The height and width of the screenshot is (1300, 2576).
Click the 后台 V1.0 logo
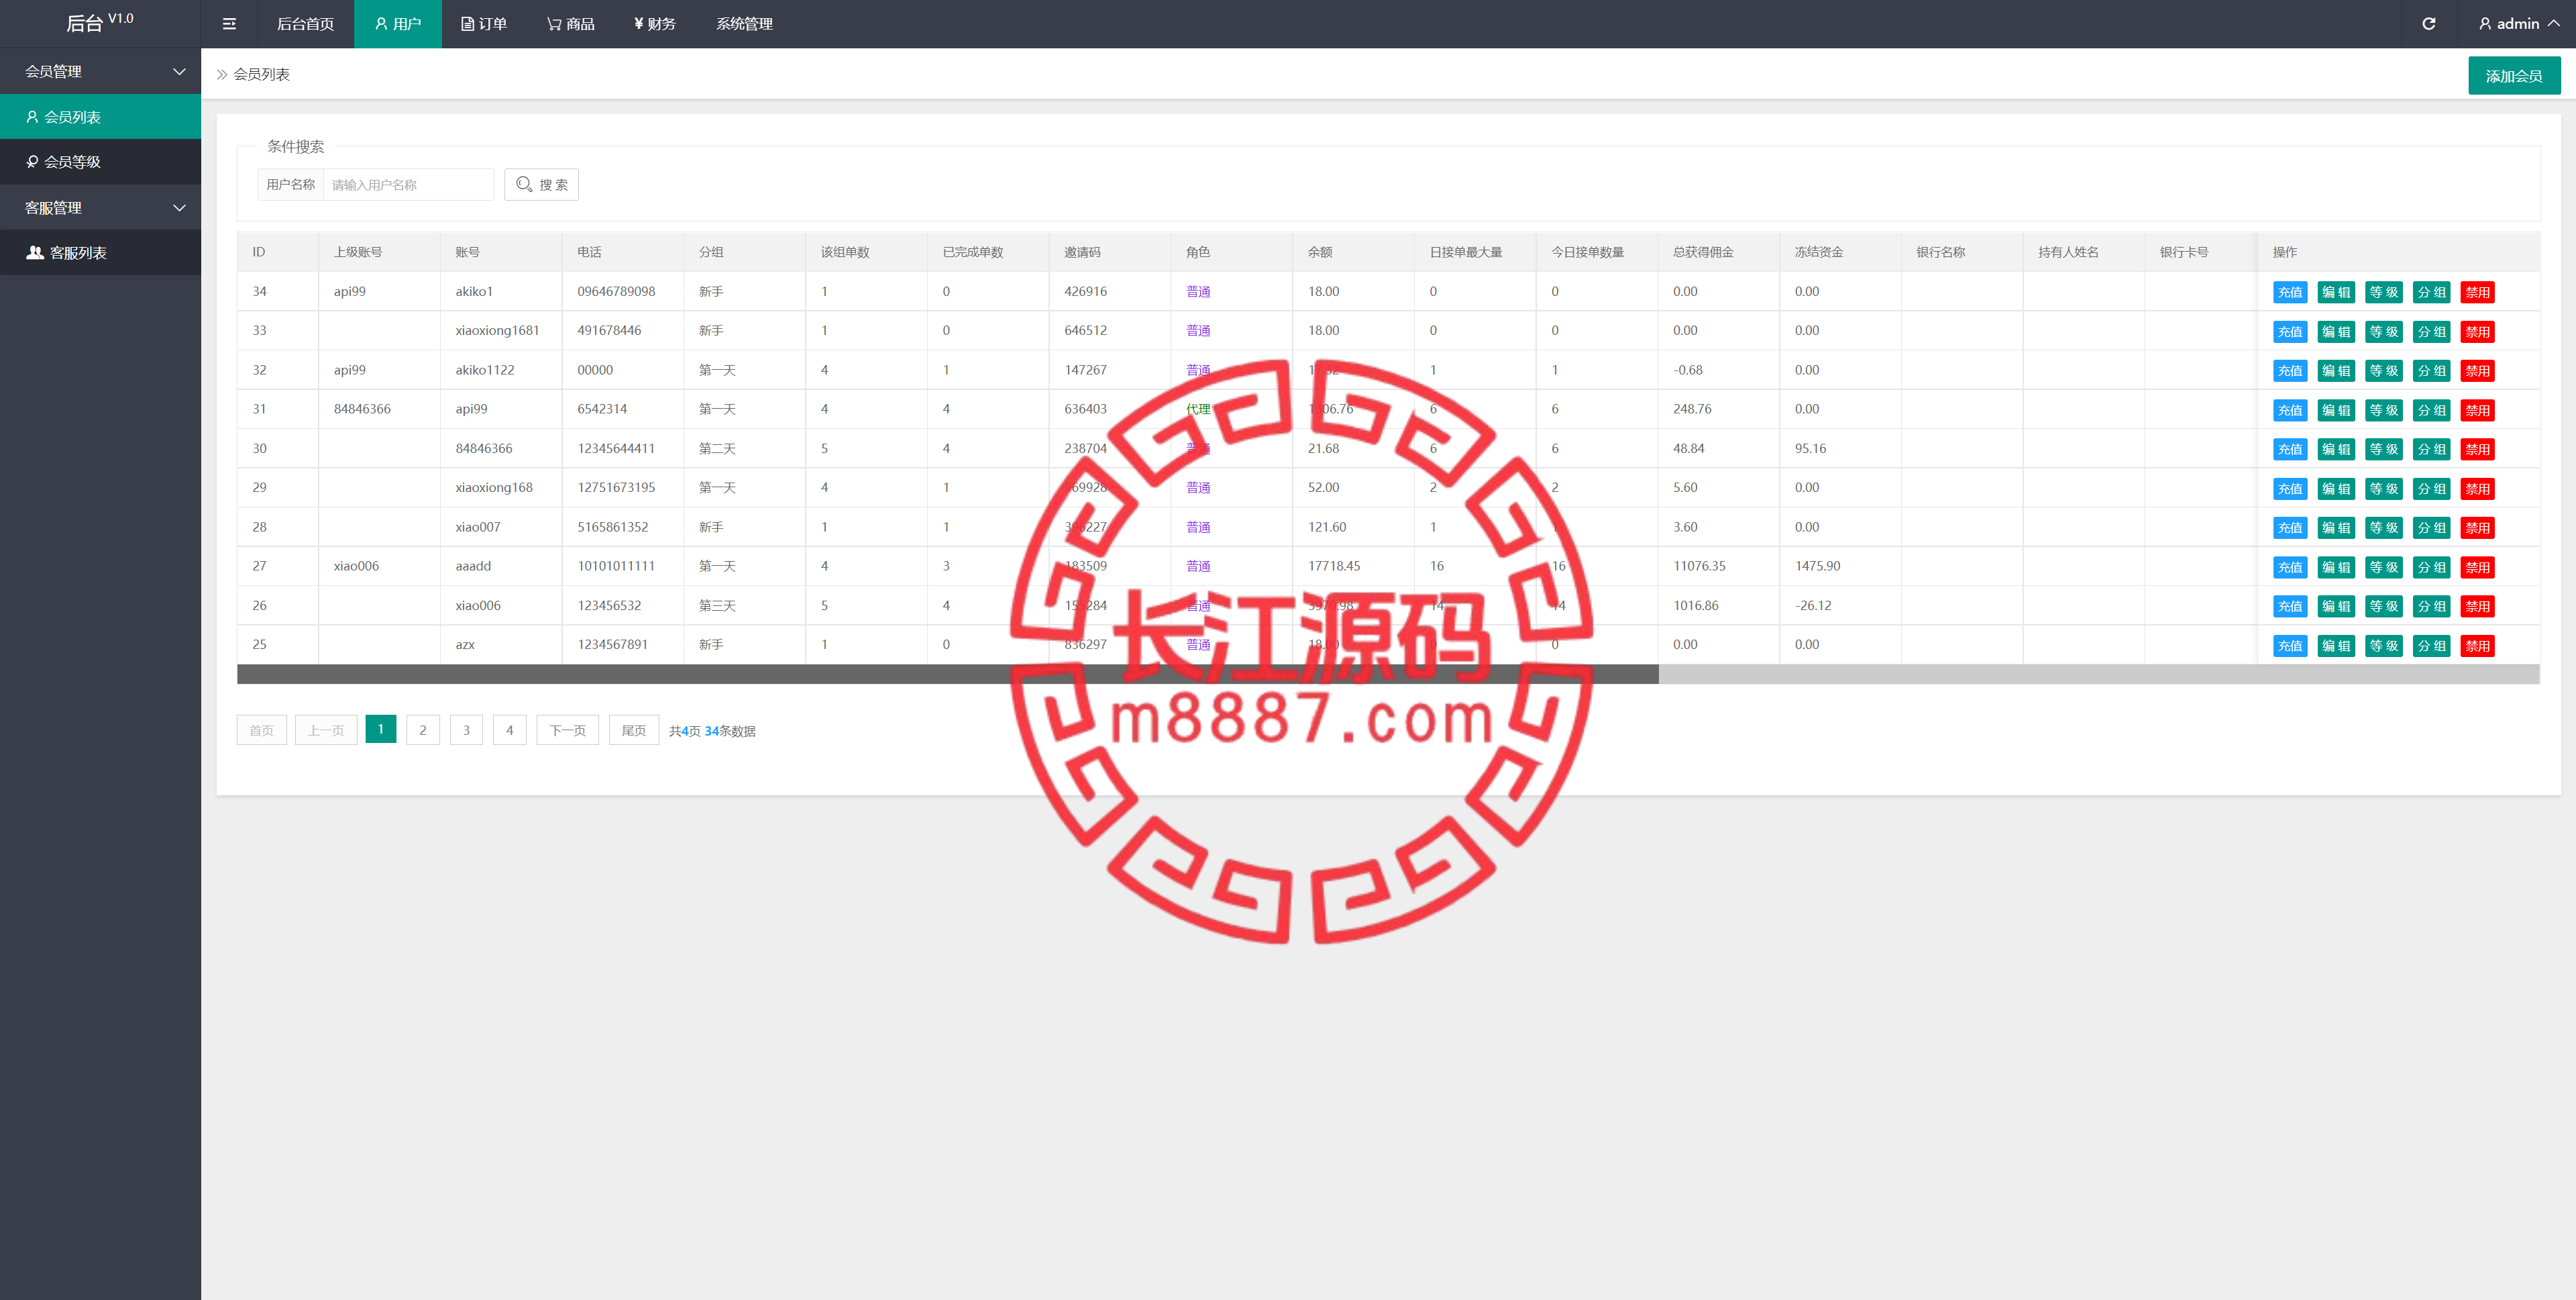pos(100,22)
